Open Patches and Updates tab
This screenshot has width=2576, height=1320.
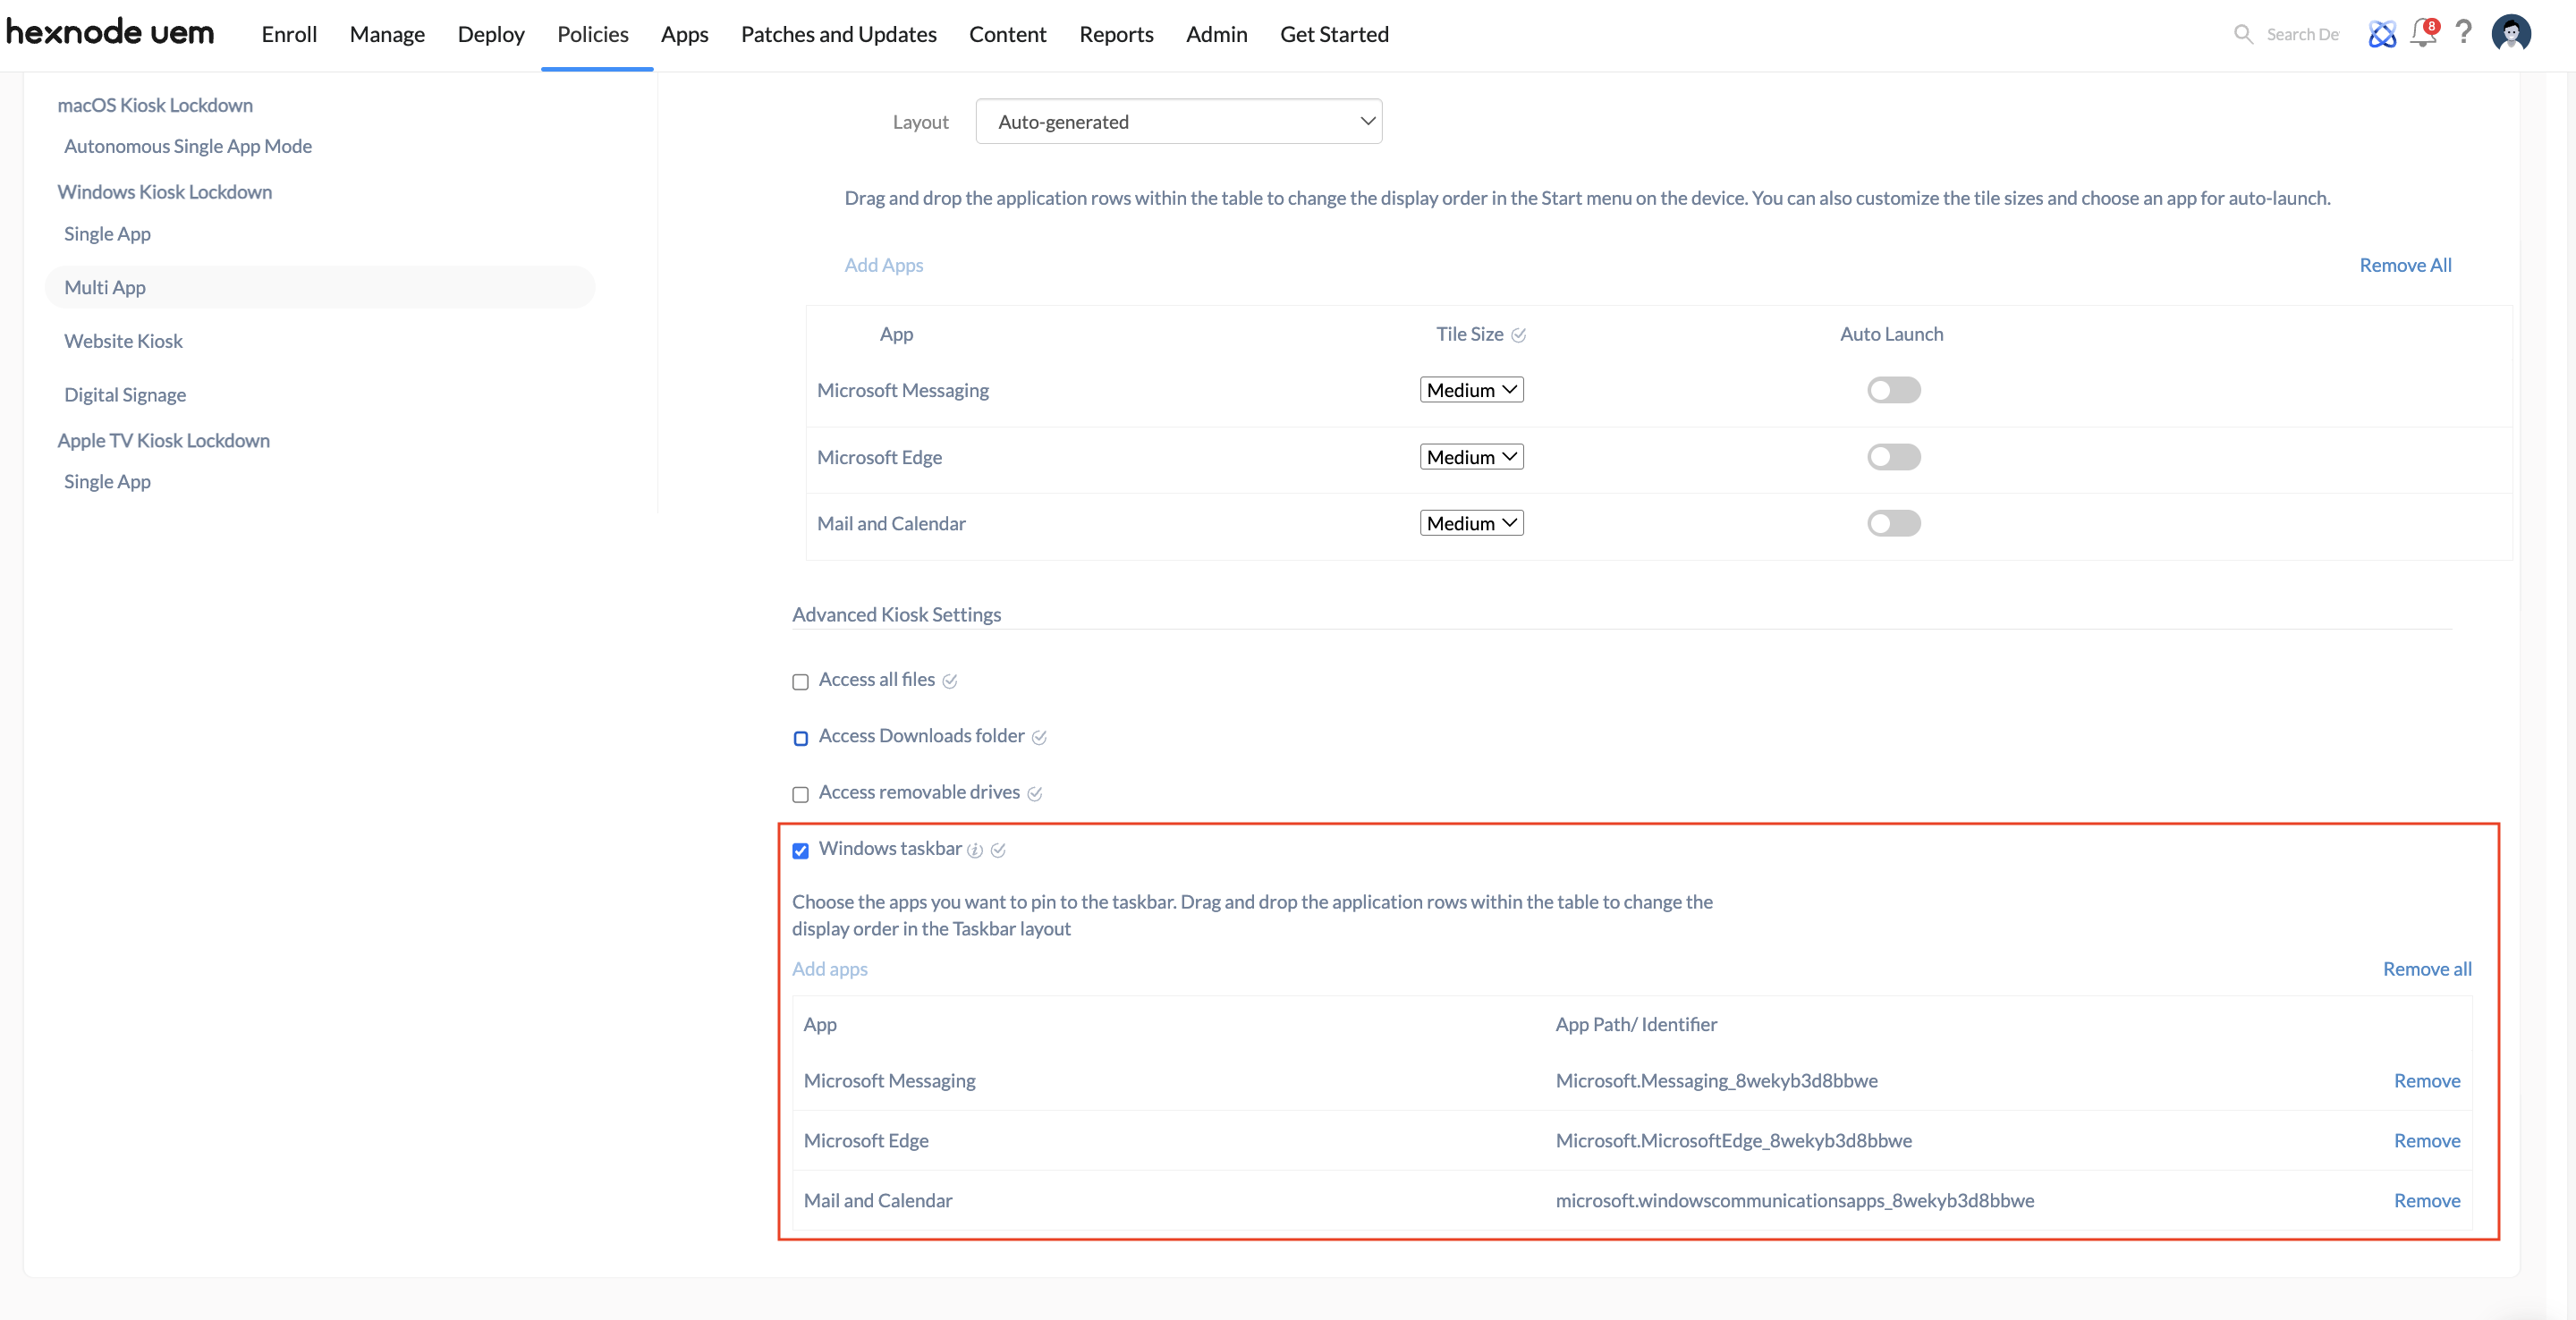coord(838,34)
